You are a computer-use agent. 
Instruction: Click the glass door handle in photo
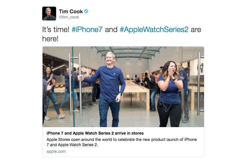pyautogui.click(x=80, y=85)
